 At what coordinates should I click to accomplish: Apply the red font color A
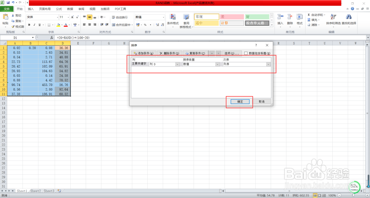66,25
